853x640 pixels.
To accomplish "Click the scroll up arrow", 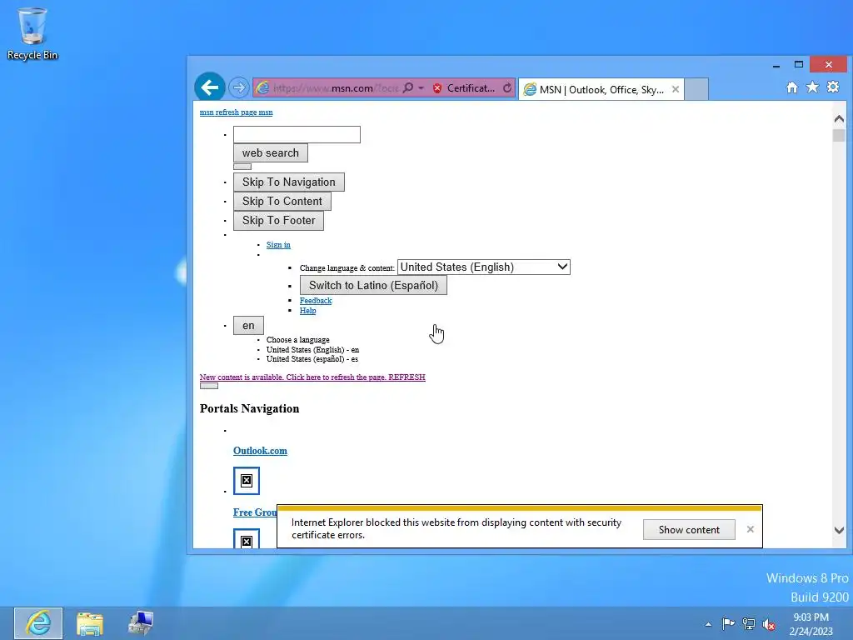I will tap(839, 118).
